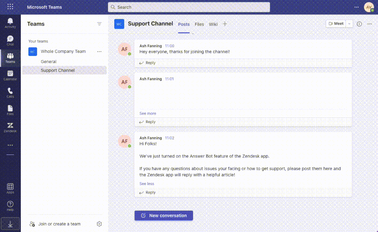378x232 pixels.
Task: Click the Microsoft Teams title
Action: pyautogui.click(x=44, y=7)
